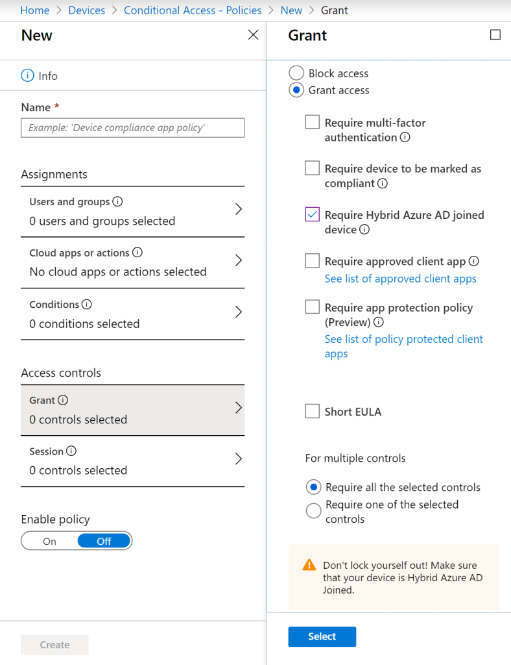This screenshot has height=665, width=511.
Task: Click info icon for Require approved client app
Action: pos(474,261)
